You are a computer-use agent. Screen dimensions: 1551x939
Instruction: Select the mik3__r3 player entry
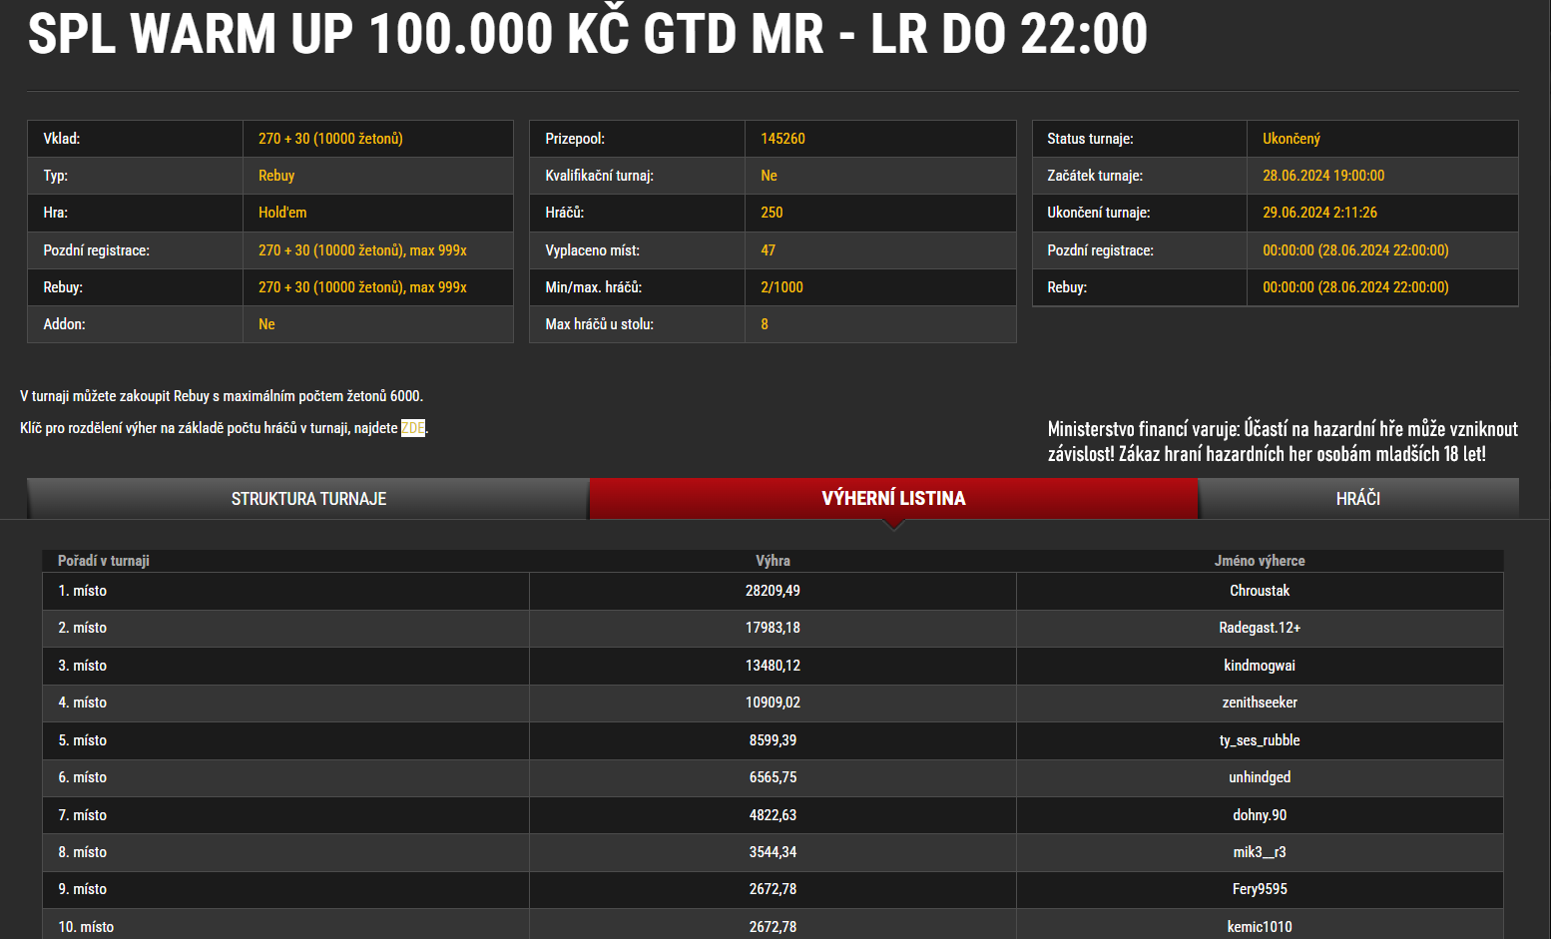coord(1259,852)
